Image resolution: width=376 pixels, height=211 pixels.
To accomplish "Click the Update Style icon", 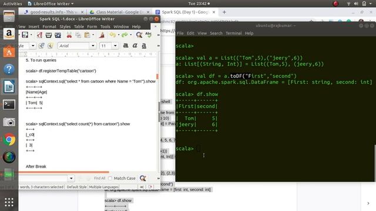I will [41, 46].
